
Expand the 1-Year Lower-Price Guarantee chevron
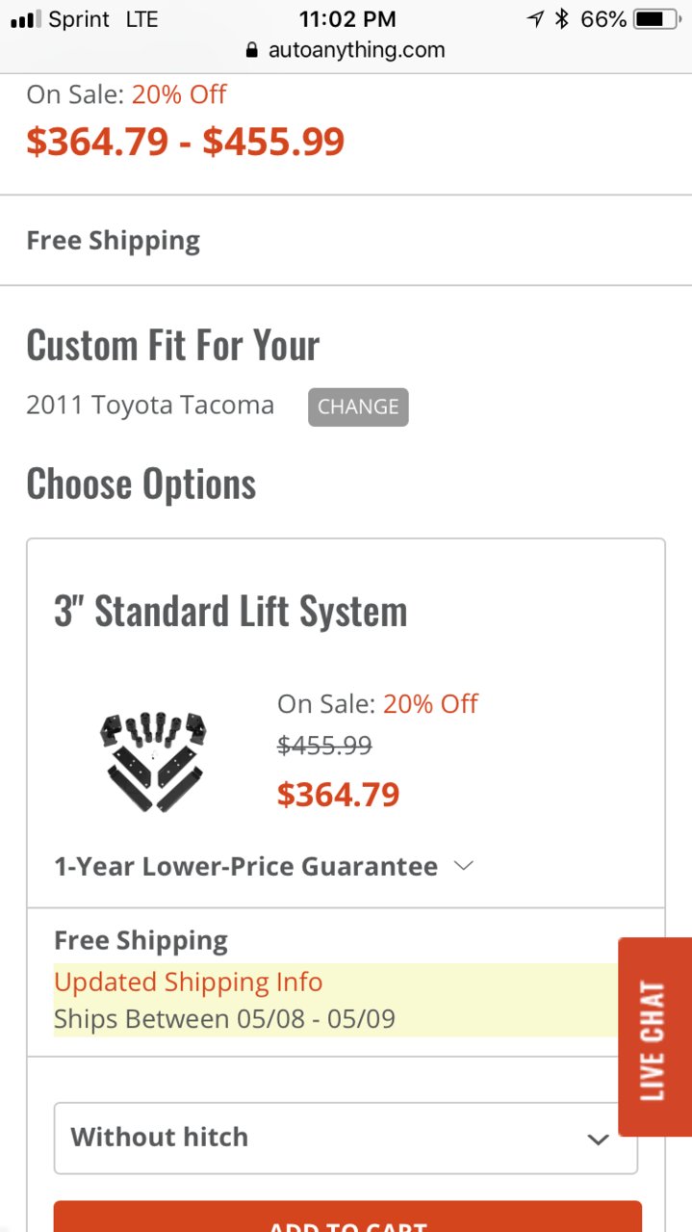(x=464, y=866)
